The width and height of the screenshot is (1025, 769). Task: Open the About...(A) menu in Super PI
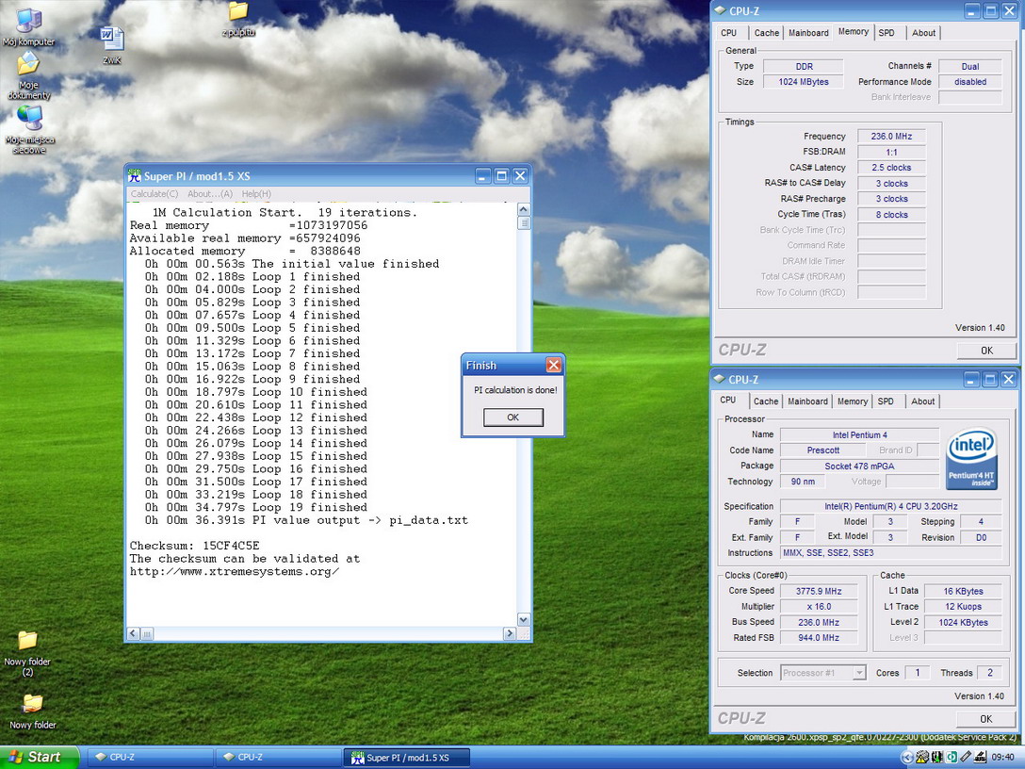point(210,193)
